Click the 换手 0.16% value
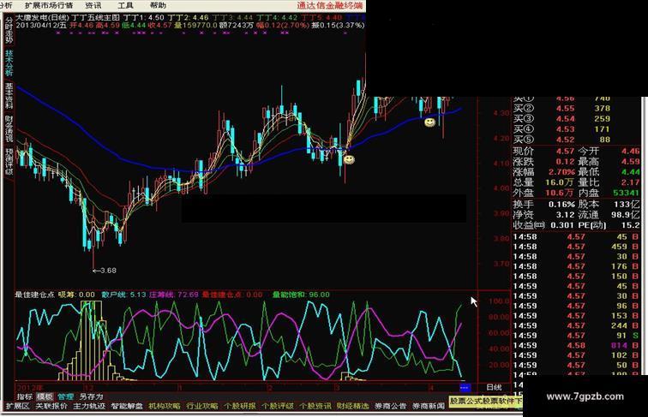The height and width of the screenshot is (417, 648). coord(561,205)
